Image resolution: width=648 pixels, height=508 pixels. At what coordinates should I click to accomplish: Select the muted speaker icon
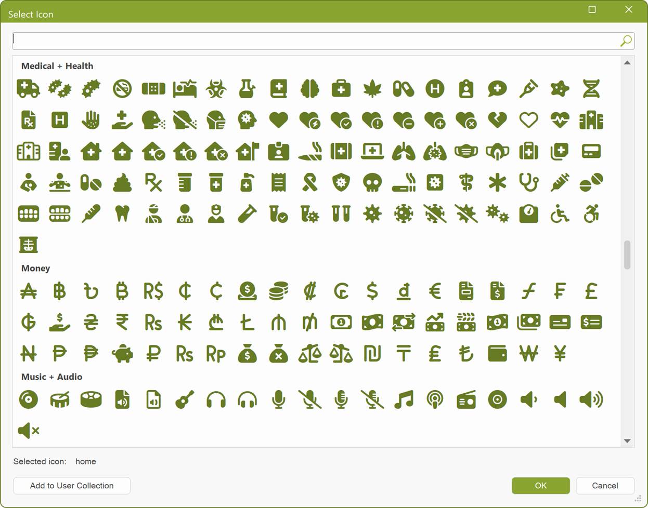pos(29,431)
